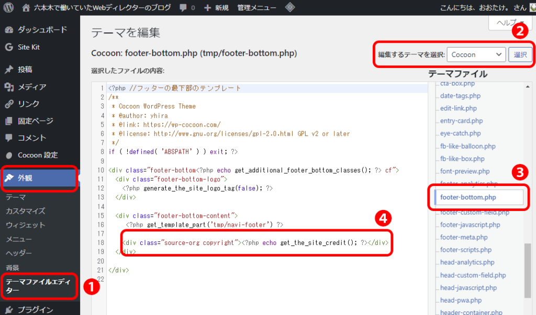
Task: Open footer-bottom.php in theme files list
Action: point(468,197)
